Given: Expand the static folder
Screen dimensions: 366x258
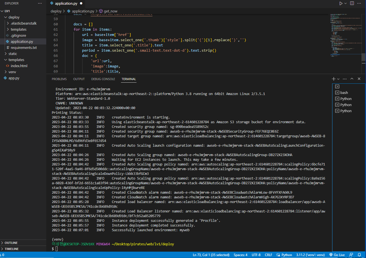Looking at the screenshot, I should [x=23, y=54].
